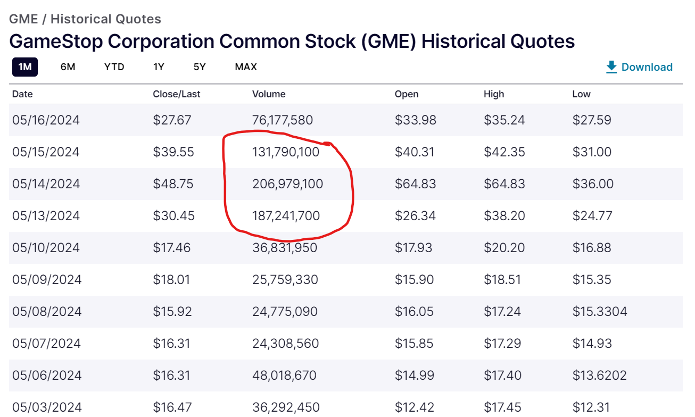Switch to the 6M time range

coord(68,67)
